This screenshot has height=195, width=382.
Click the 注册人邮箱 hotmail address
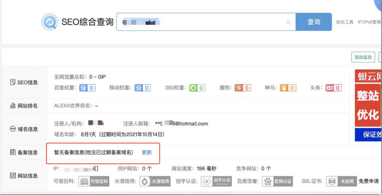[x=181, y=124]
